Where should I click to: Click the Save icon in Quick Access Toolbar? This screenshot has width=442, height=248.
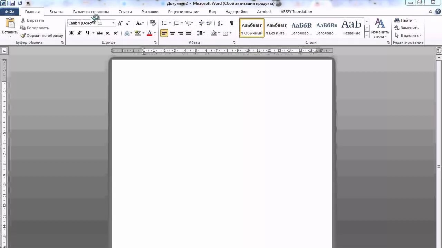12,3
